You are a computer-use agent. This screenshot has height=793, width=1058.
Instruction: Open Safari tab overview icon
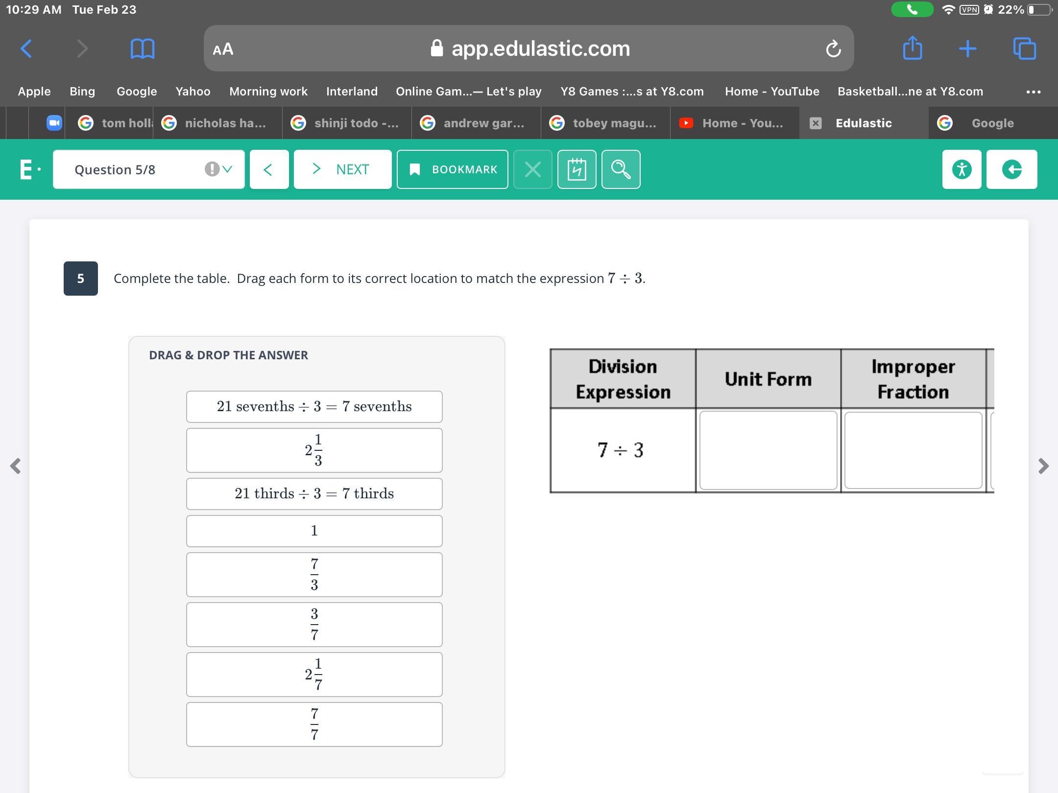1024,48
